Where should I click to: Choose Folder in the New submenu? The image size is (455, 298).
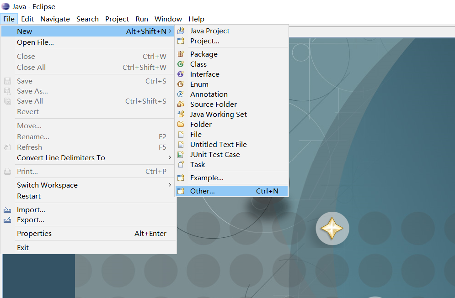click(231, 124)
